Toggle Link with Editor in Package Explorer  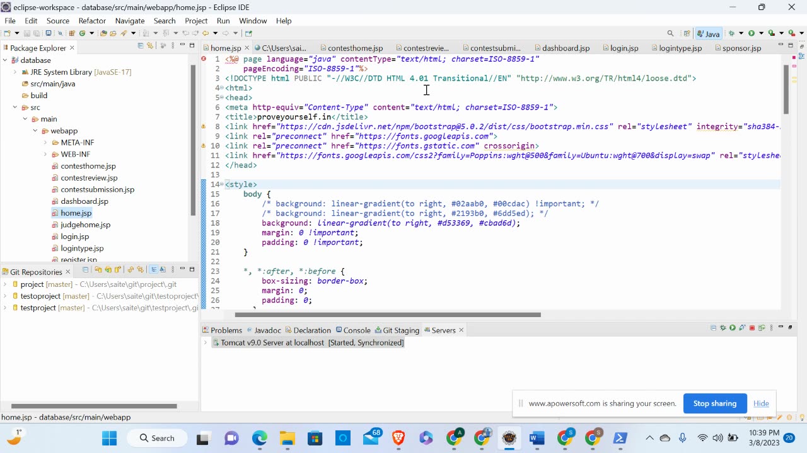[x=150, y=46]
